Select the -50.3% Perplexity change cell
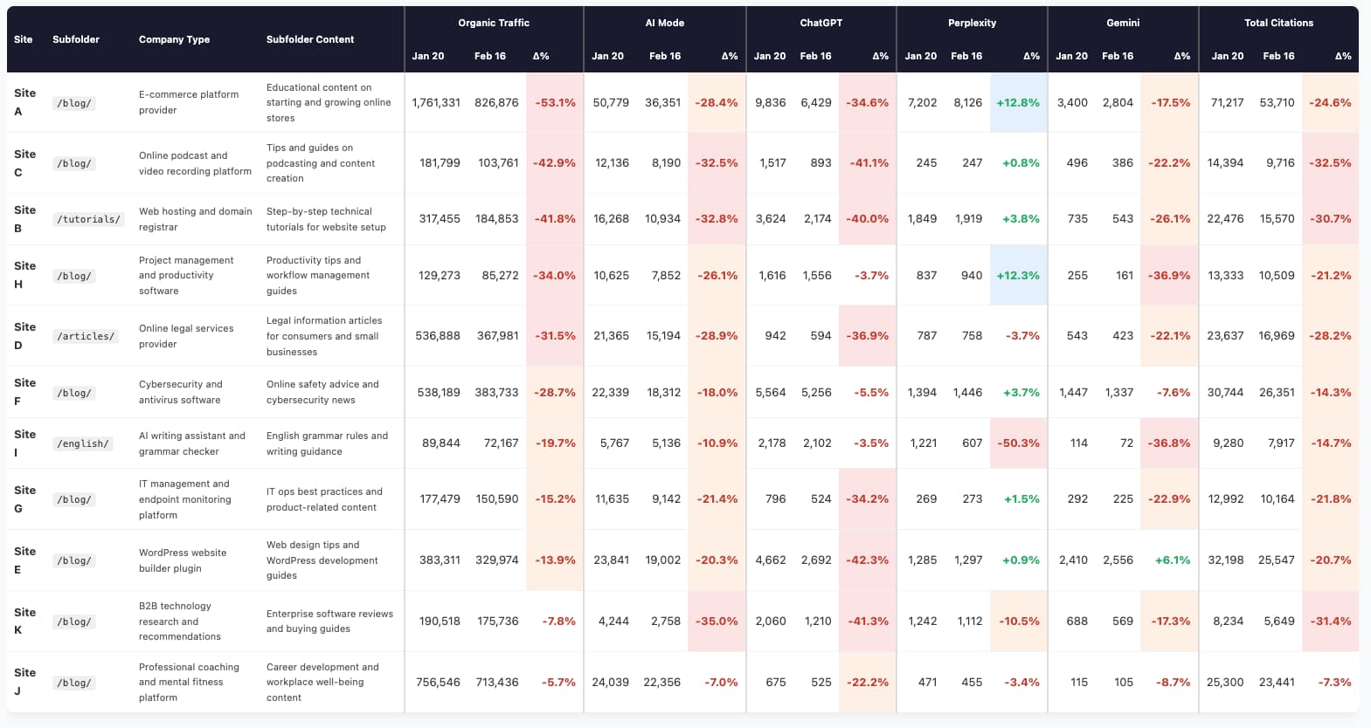 coord(1019,443)
